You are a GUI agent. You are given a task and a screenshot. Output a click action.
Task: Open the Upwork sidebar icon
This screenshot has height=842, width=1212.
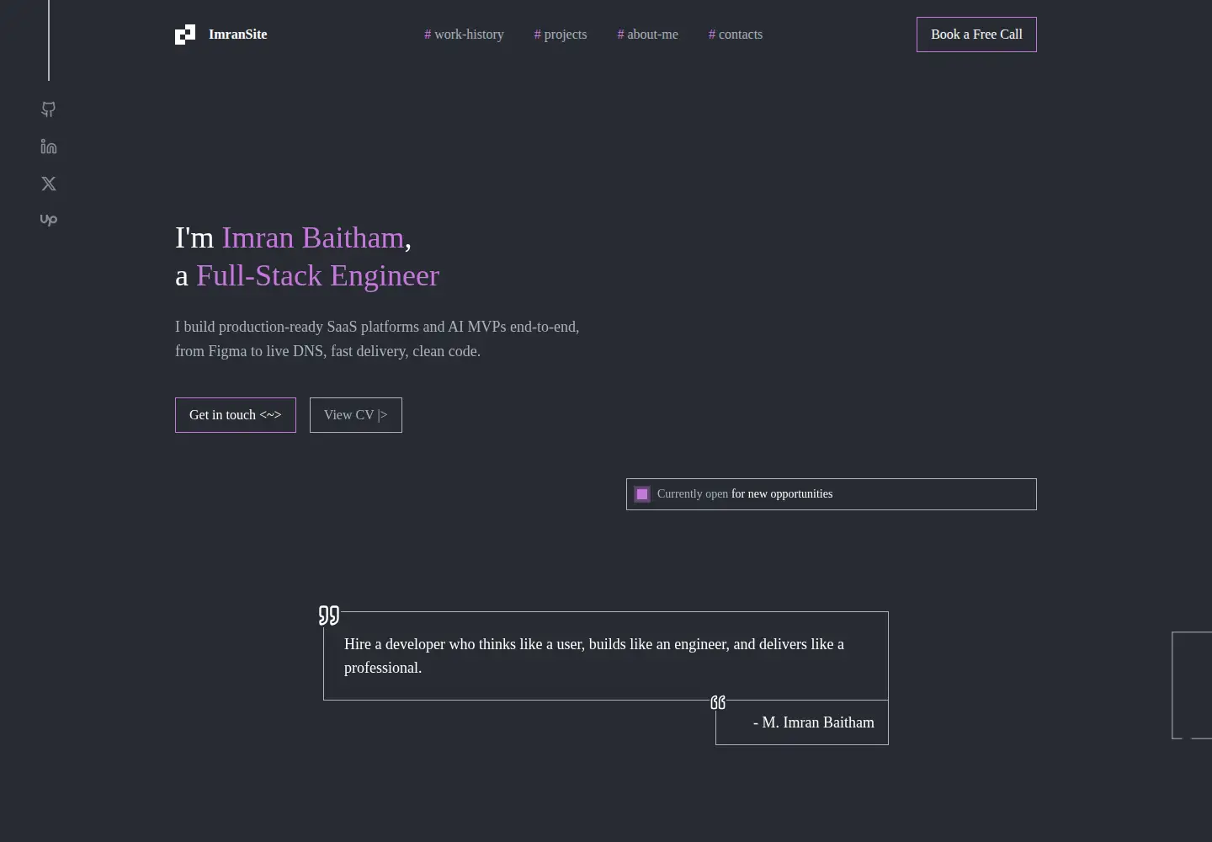point(49,220)
